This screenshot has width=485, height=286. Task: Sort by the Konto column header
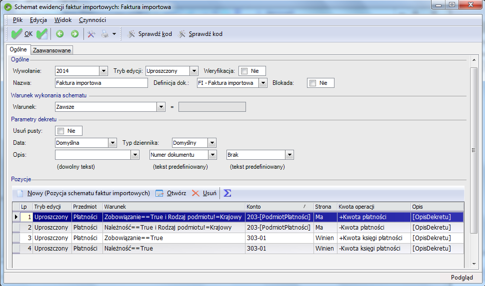[279, 207]
